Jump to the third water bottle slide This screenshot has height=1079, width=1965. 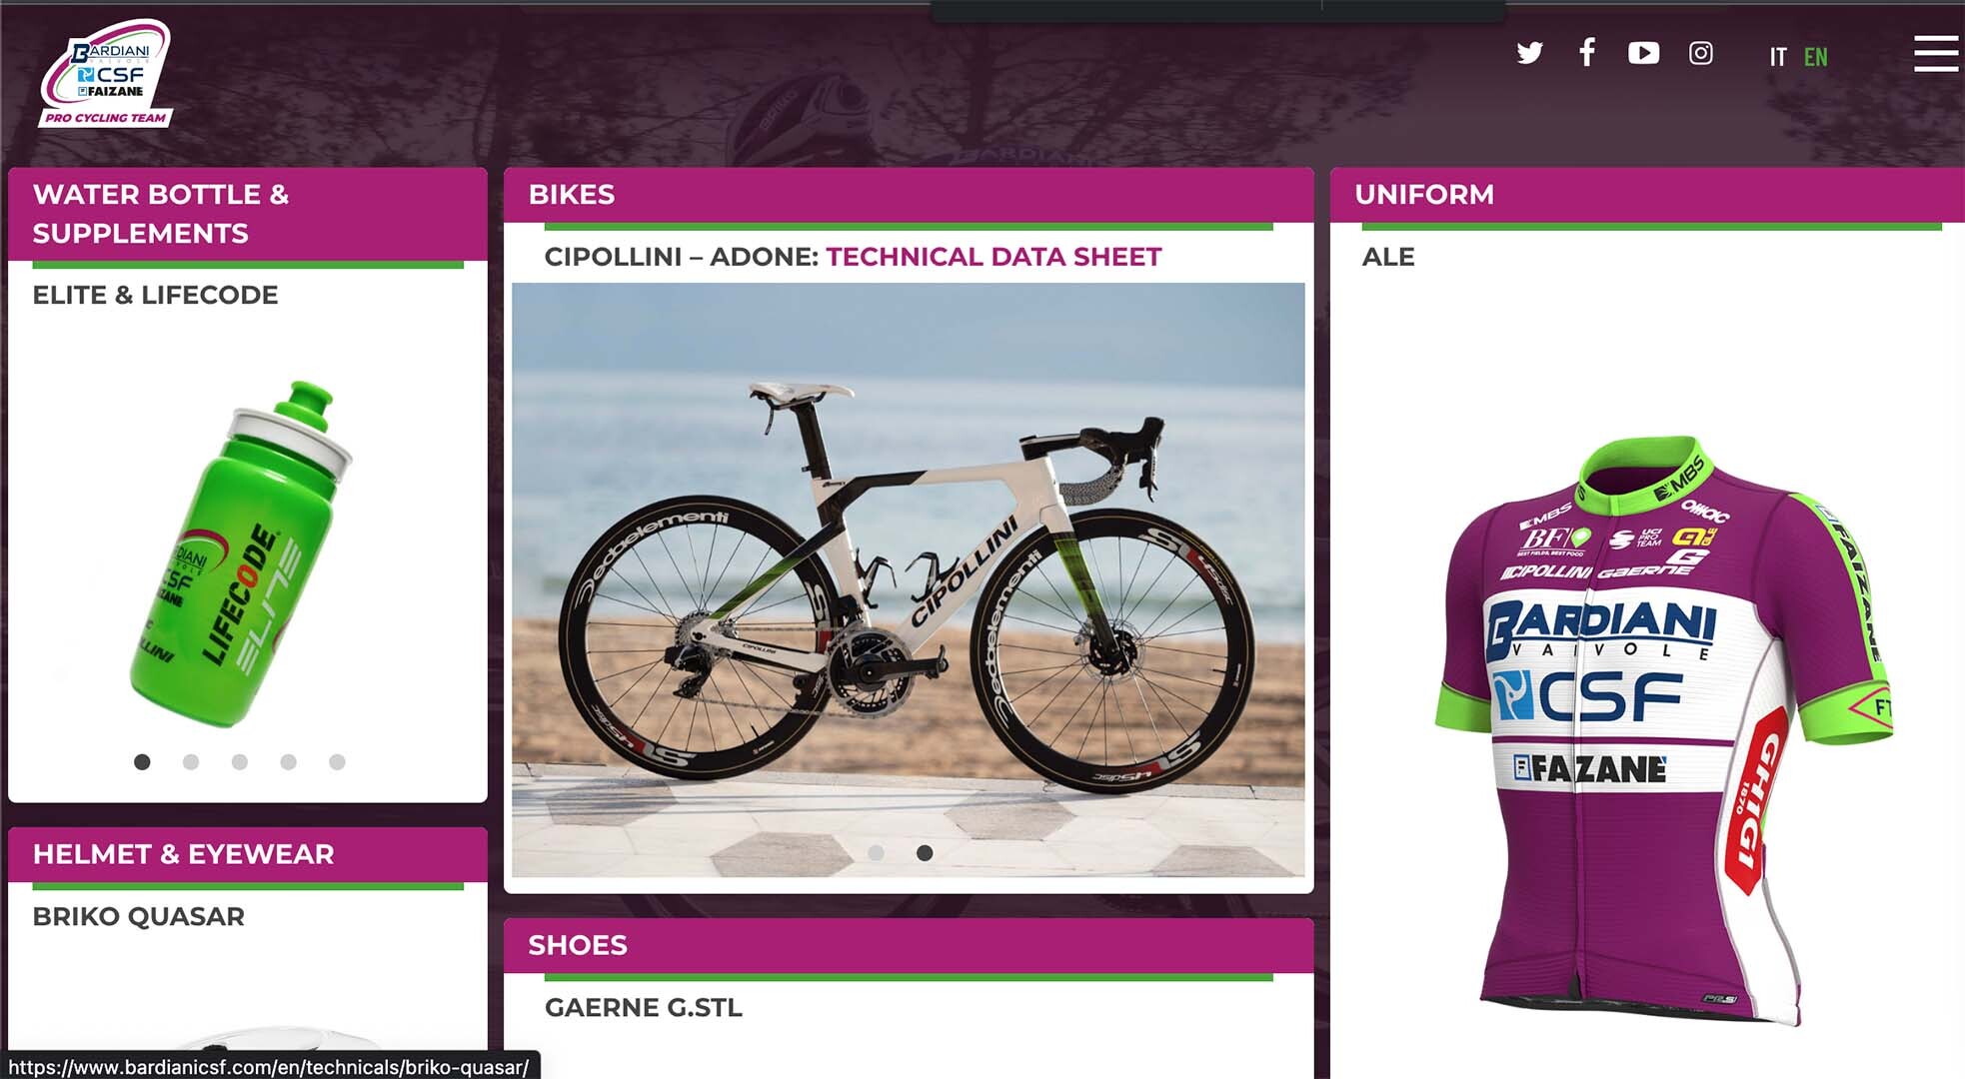[240, 762]
